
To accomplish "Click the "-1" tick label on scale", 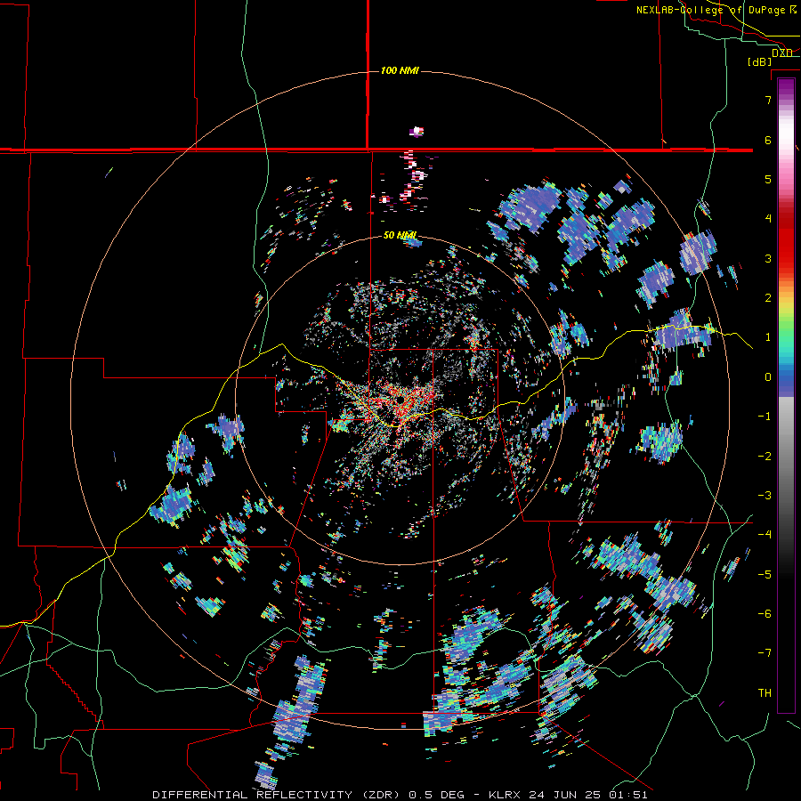I will pos(765,417).
